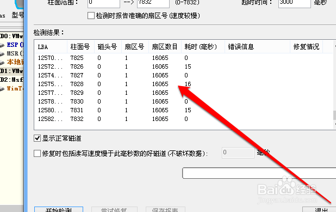
Task: Click LBA cell 12570... in first row
Action: tap(50, 58)
